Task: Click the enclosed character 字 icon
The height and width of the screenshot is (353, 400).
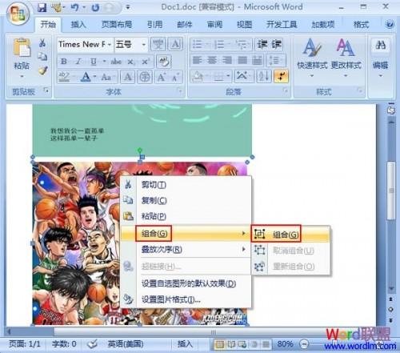Action: coord(145,77)
